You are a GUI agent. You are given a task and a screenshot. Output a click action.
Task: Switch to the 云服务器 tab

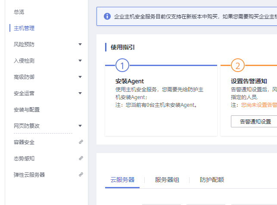[x=122, y=180]
